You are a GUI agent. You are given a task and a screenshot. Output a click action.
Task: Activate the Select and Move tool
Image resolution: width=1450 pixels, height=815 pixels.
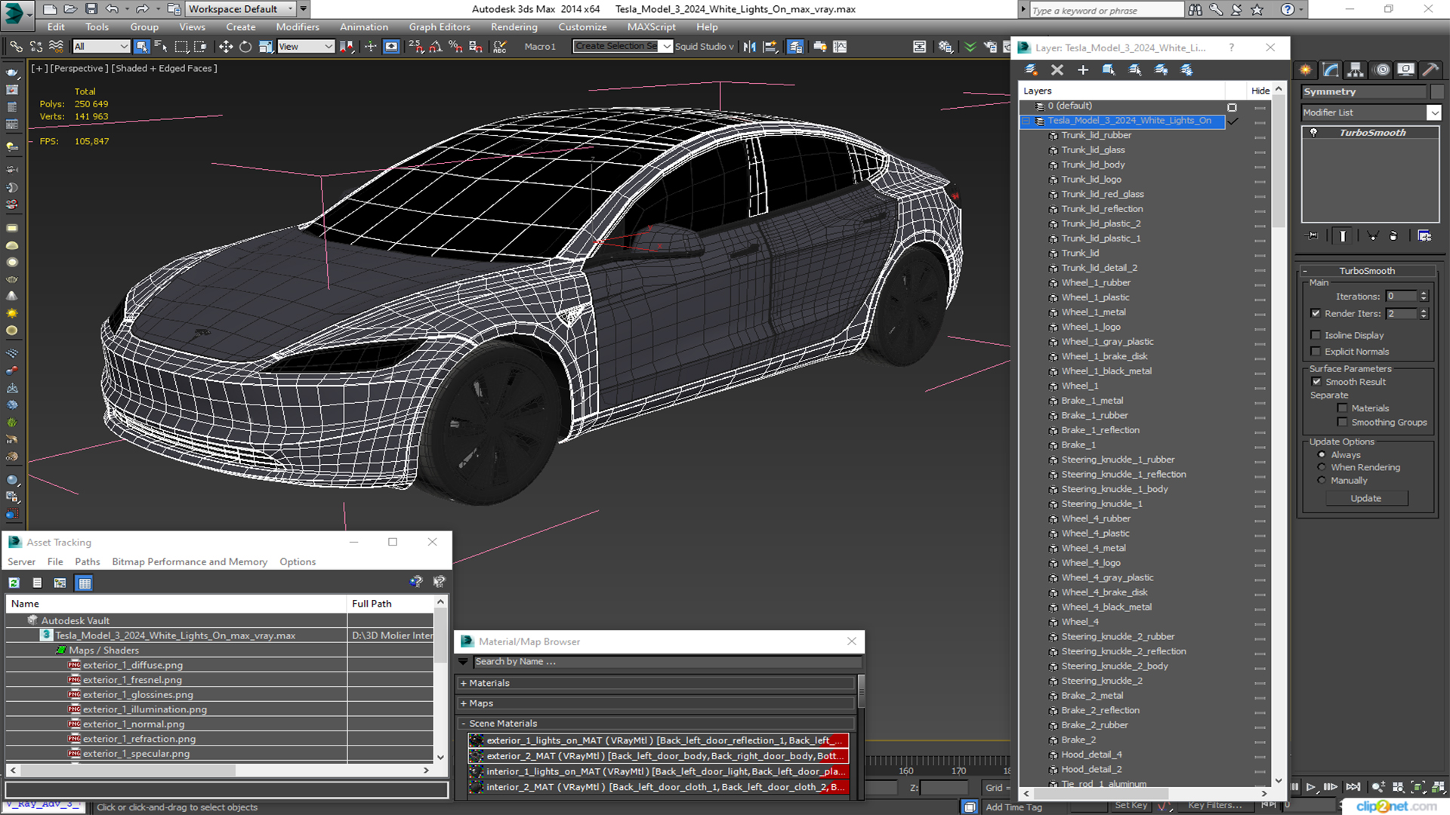[x=225, y=47]
